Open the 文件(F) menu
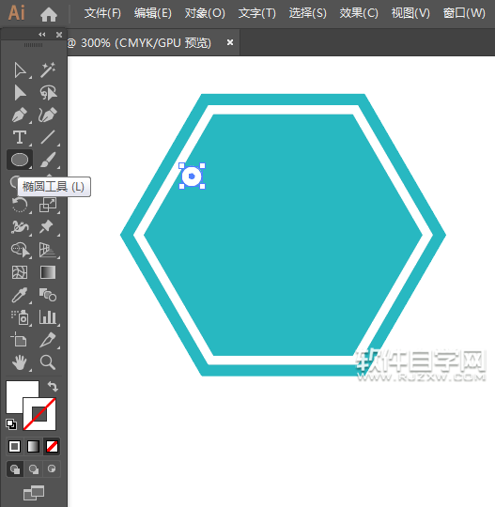Screen dimensions: 495x507 [x=102, y=13]
